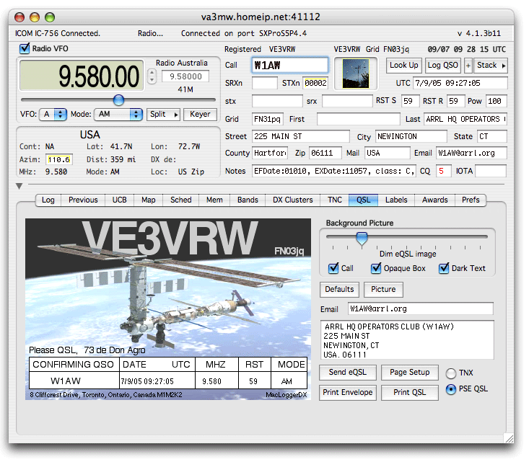Click the plus button beside Log QSO

click(468, 65)
